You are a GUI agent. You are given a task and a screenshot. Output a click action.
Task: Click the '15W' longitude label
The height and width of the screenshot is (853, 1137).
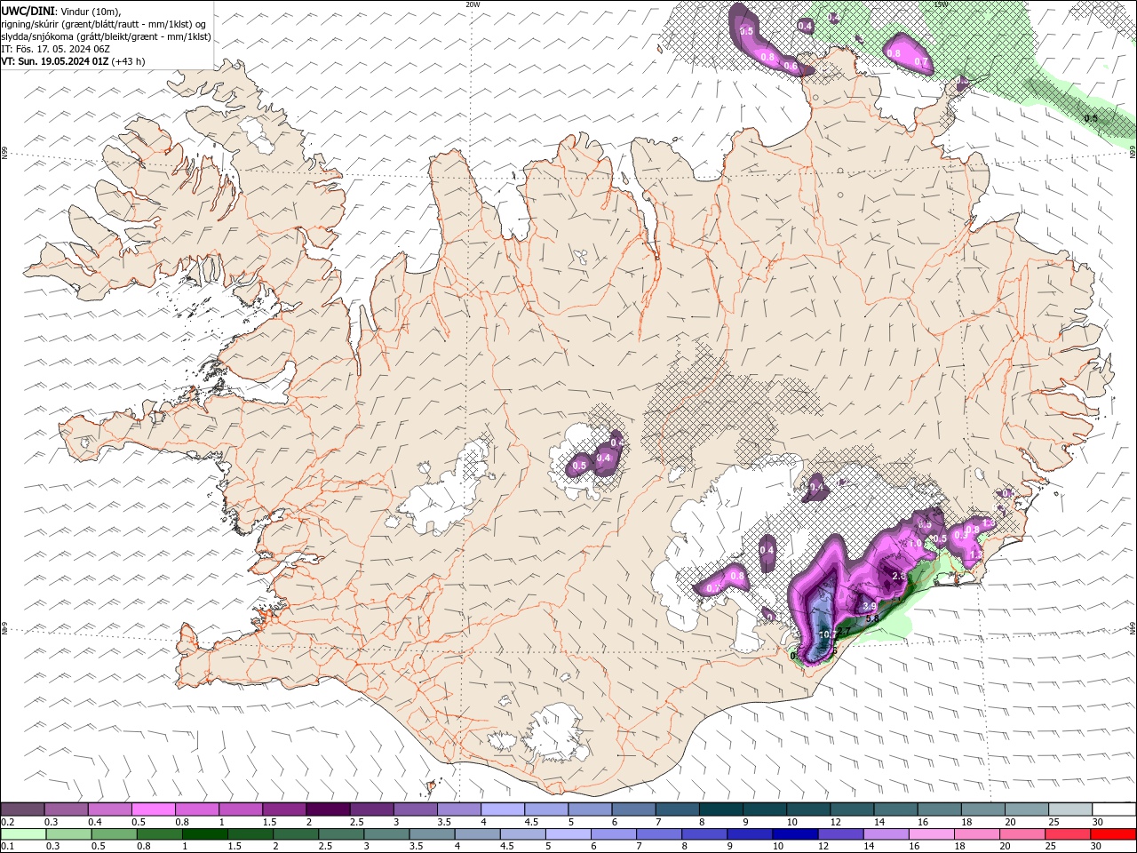[941, 4]
